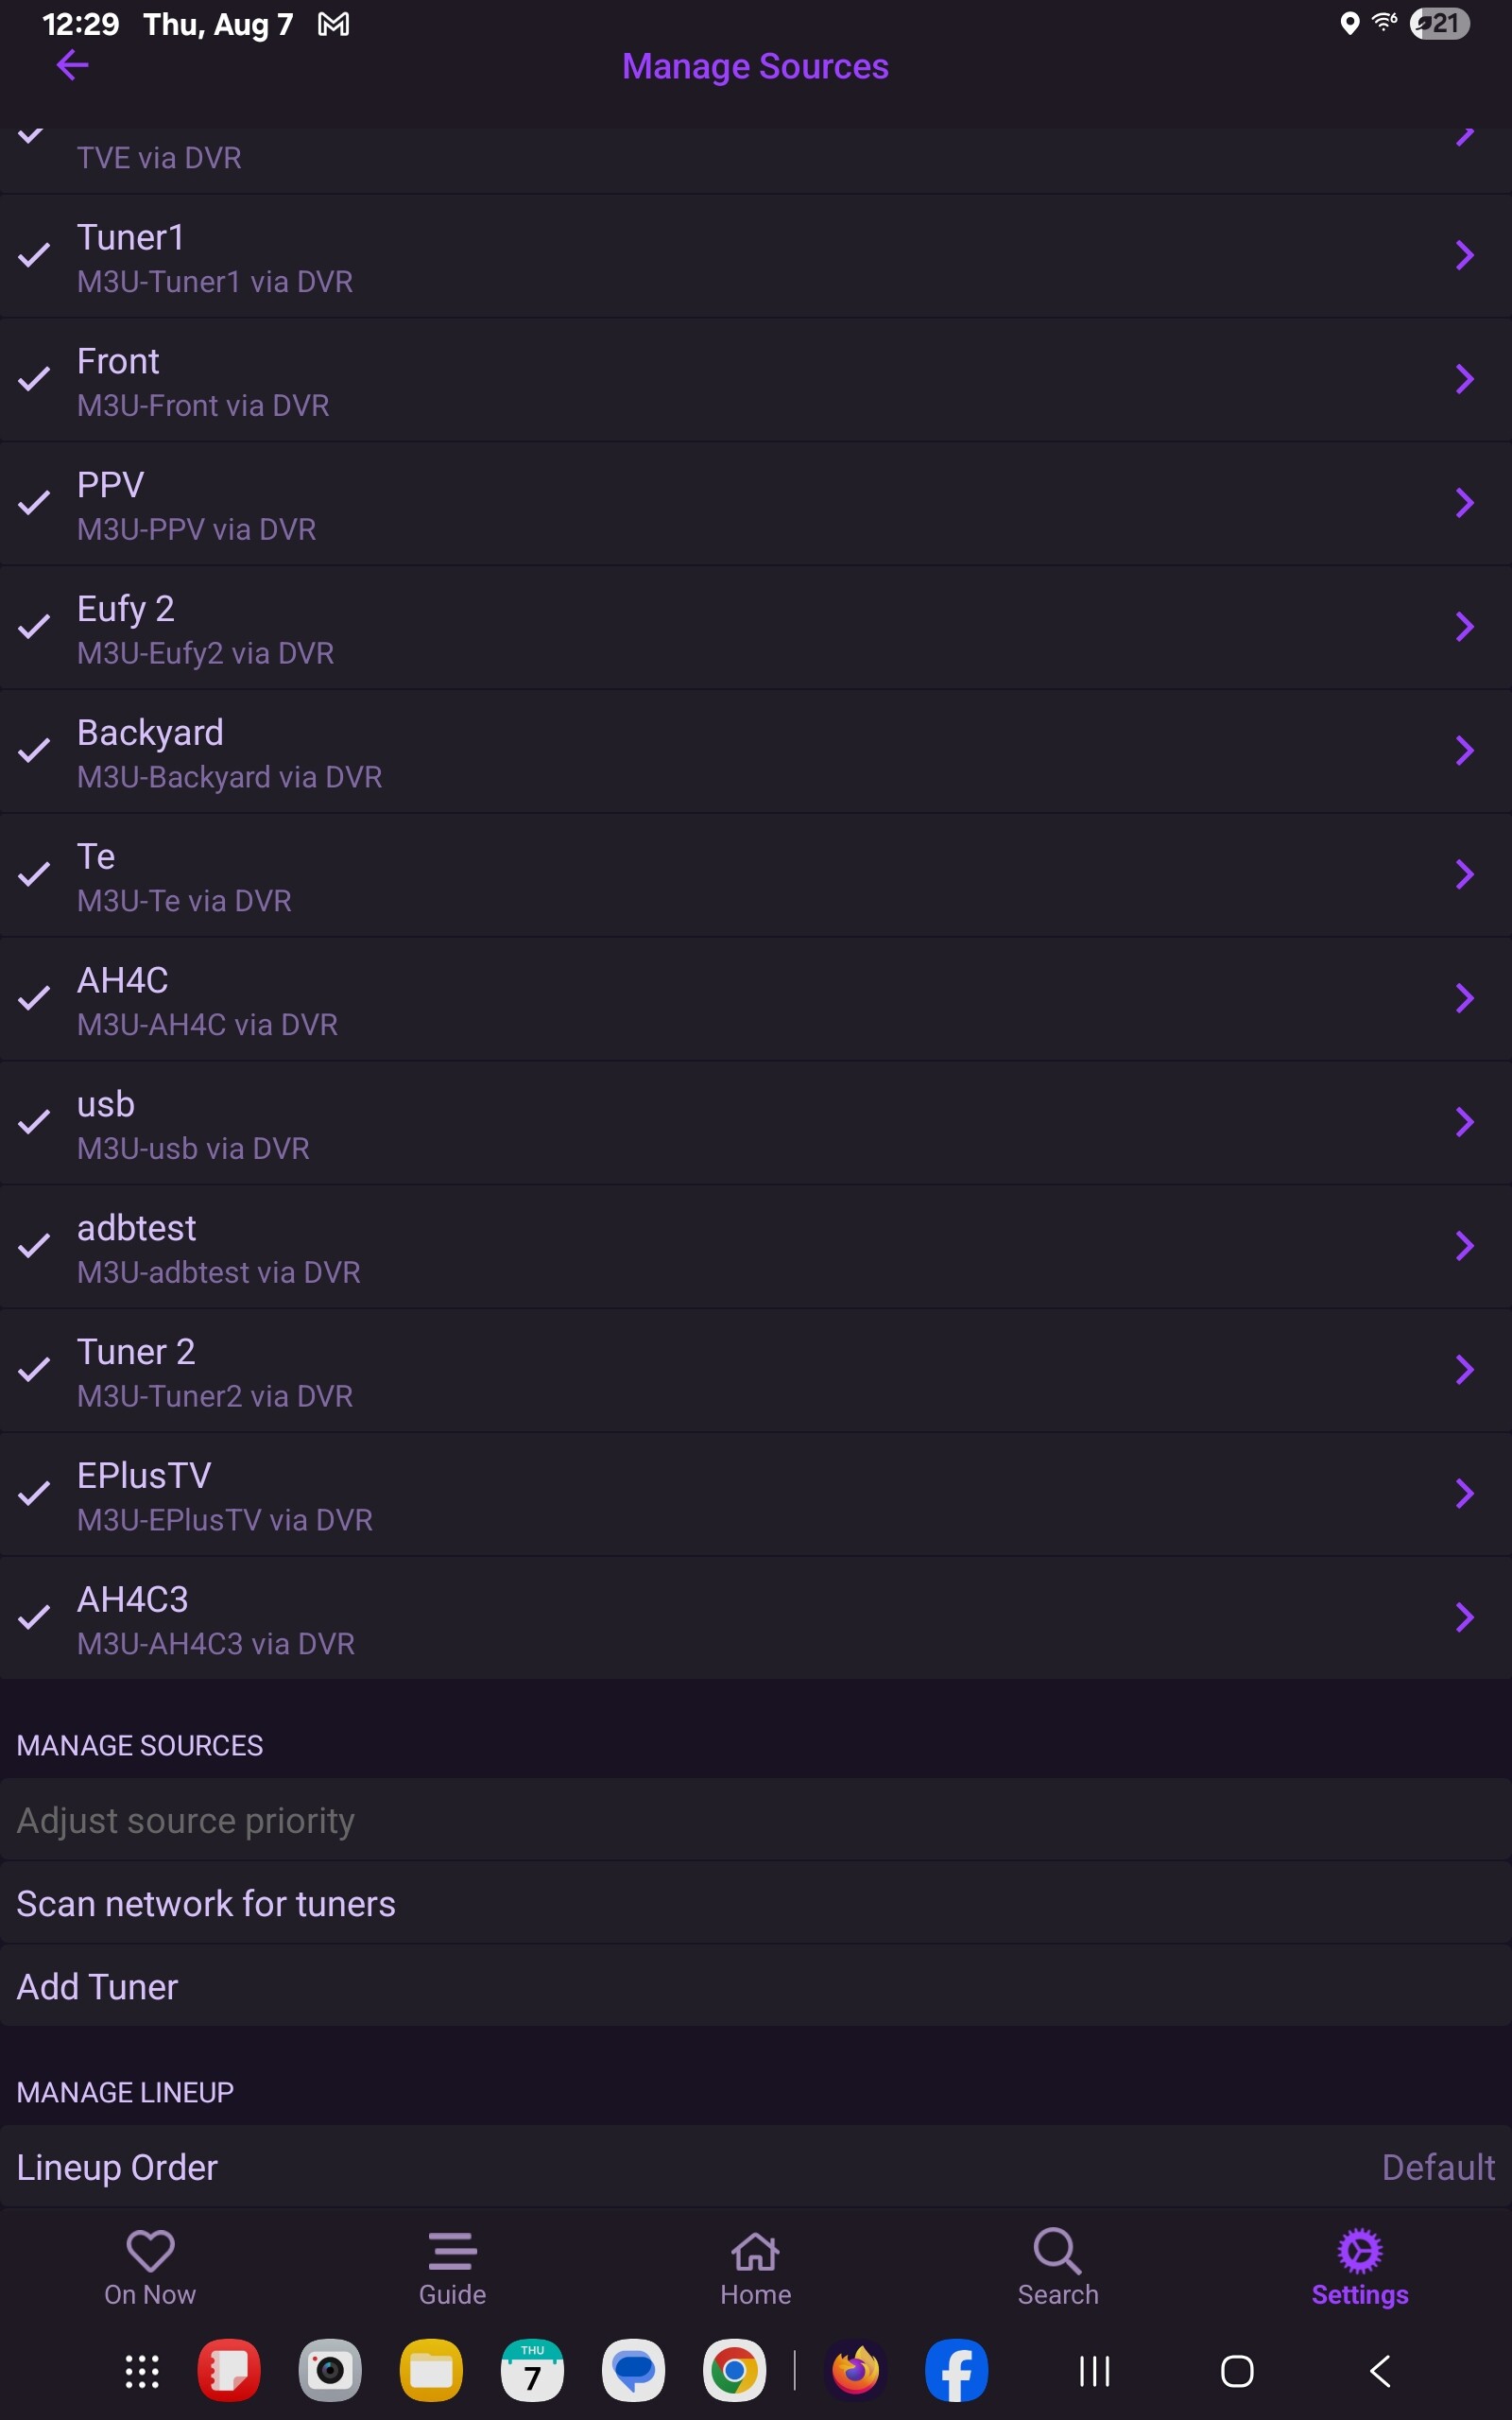
Task: Uncheck the Backyard source
Action: 34,751
